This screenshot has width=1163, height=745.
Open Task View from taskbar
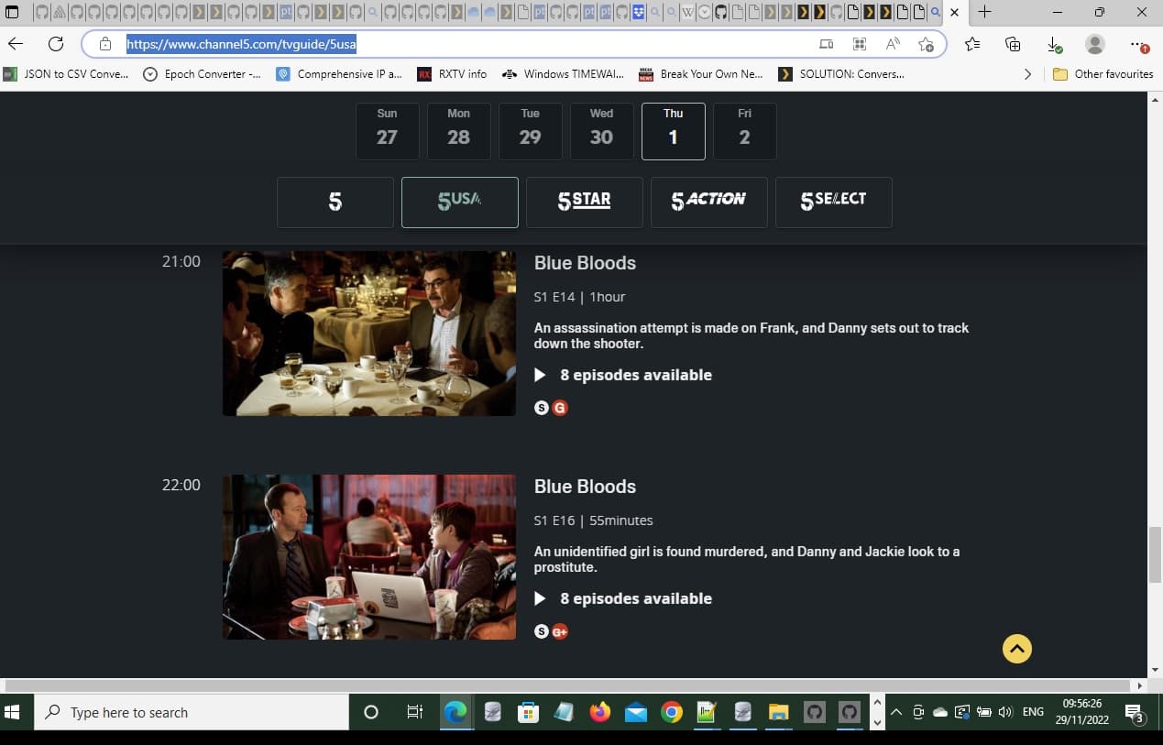tap(414, 712)
